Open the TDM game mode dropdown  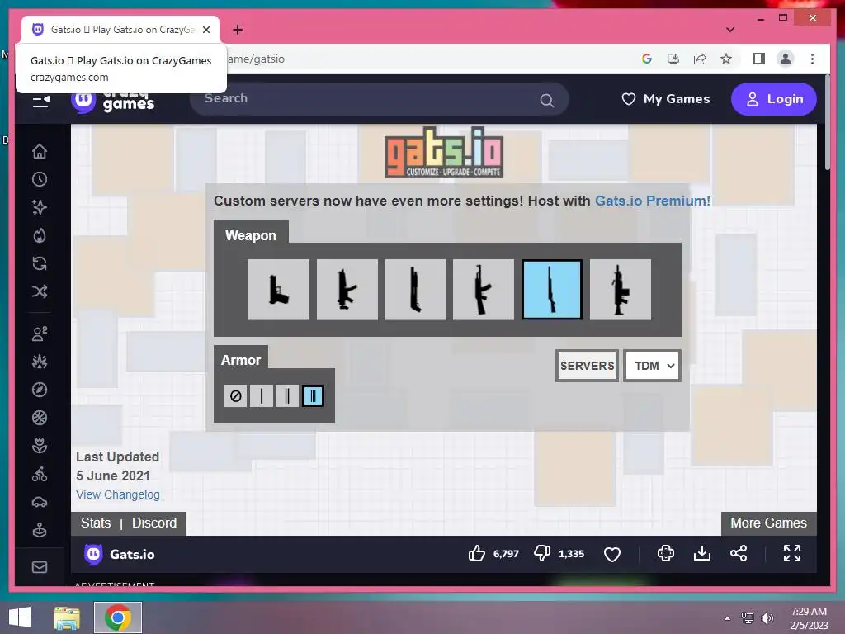coord(652,366)
